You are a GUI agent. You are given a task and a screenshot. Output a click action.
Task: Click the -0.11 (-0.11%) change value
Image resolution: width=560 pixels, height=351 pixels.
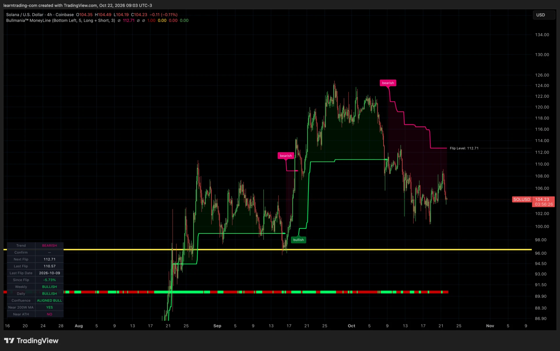(x=163, y=15)
